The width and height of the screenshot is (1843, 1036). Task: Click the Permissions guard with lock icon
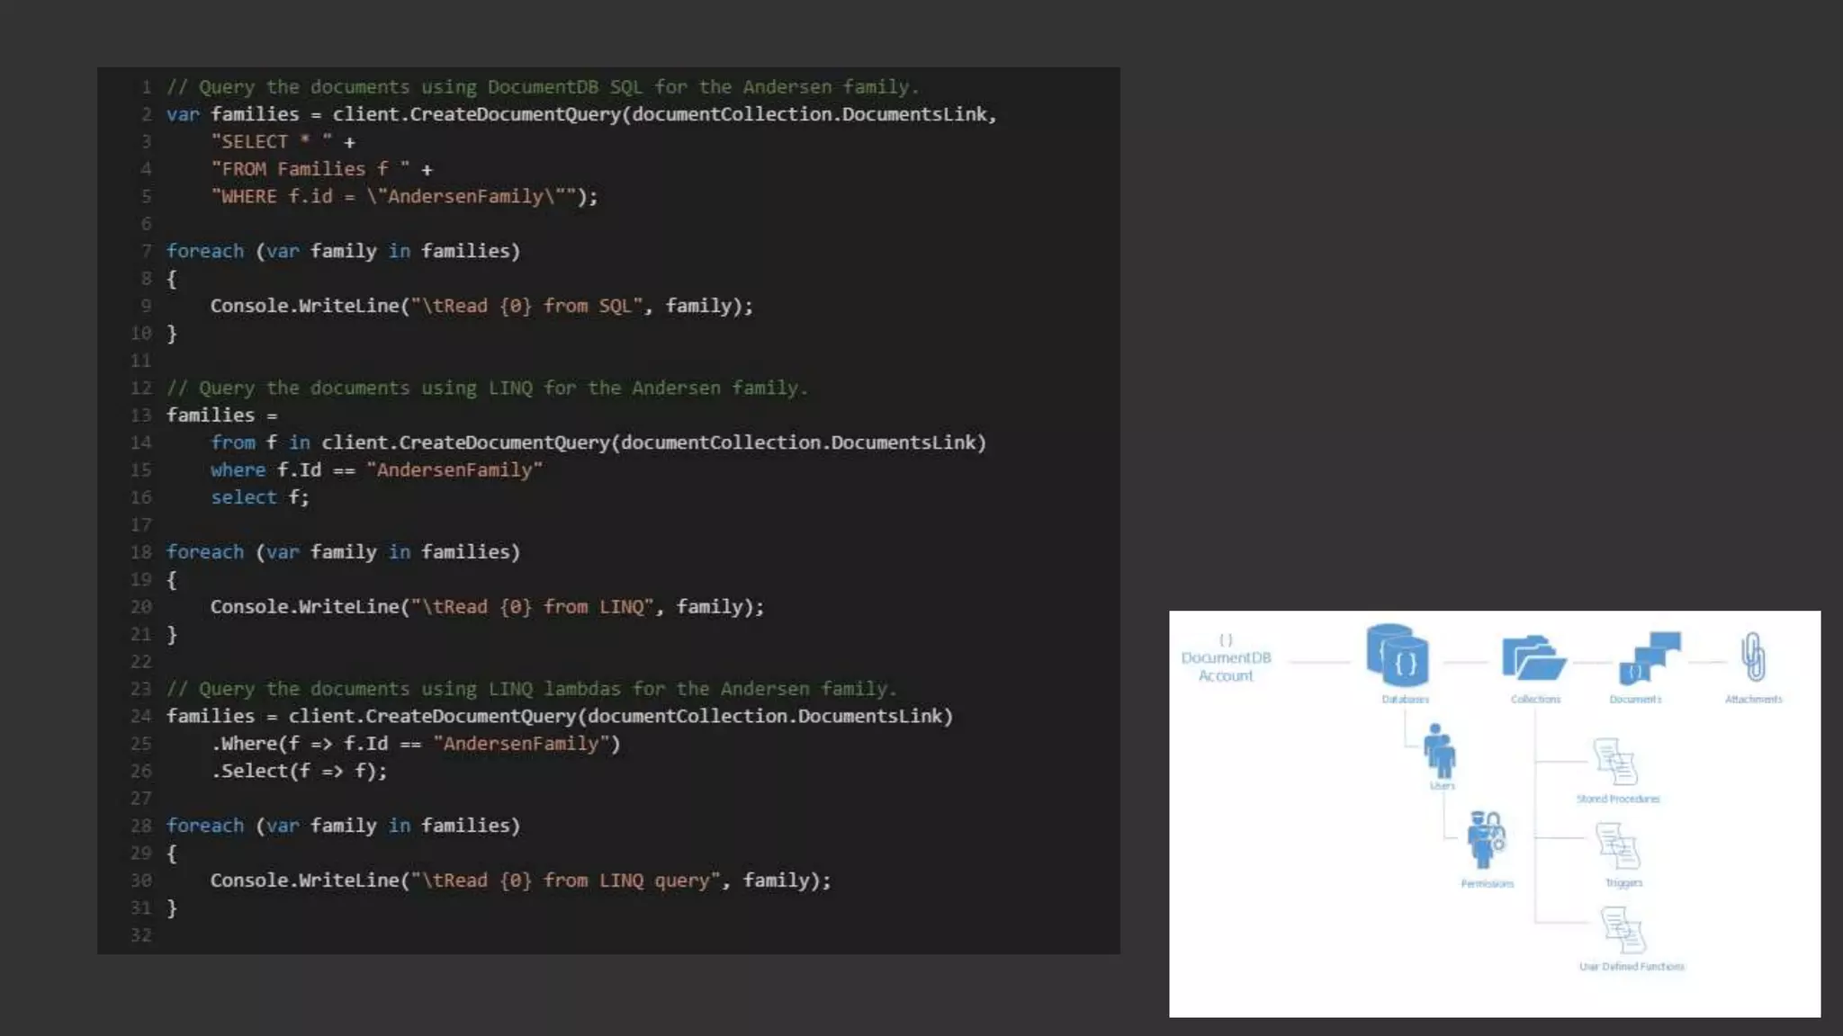(x=1485, y=840)
